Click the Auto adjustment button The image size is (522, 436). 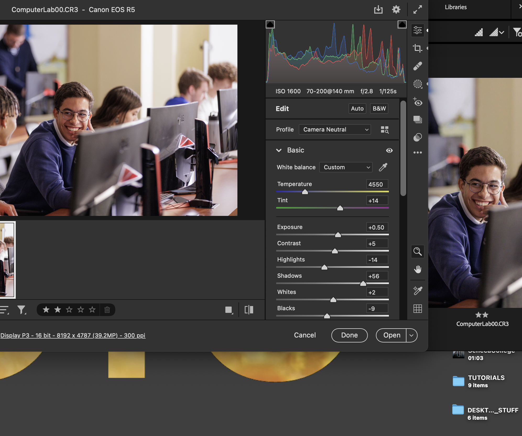[357, 108]
